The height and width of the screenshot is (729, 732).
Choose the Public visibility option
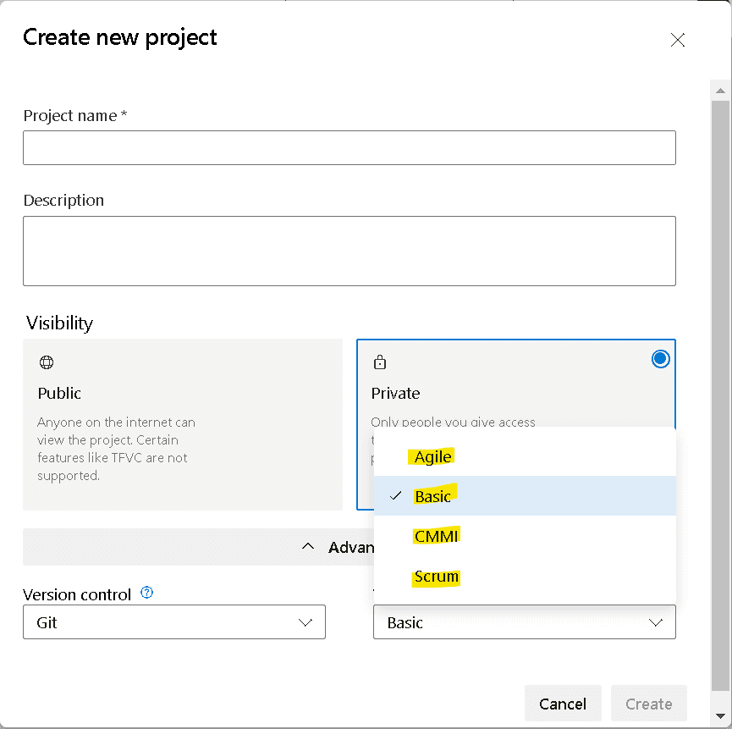click(182, 424)
